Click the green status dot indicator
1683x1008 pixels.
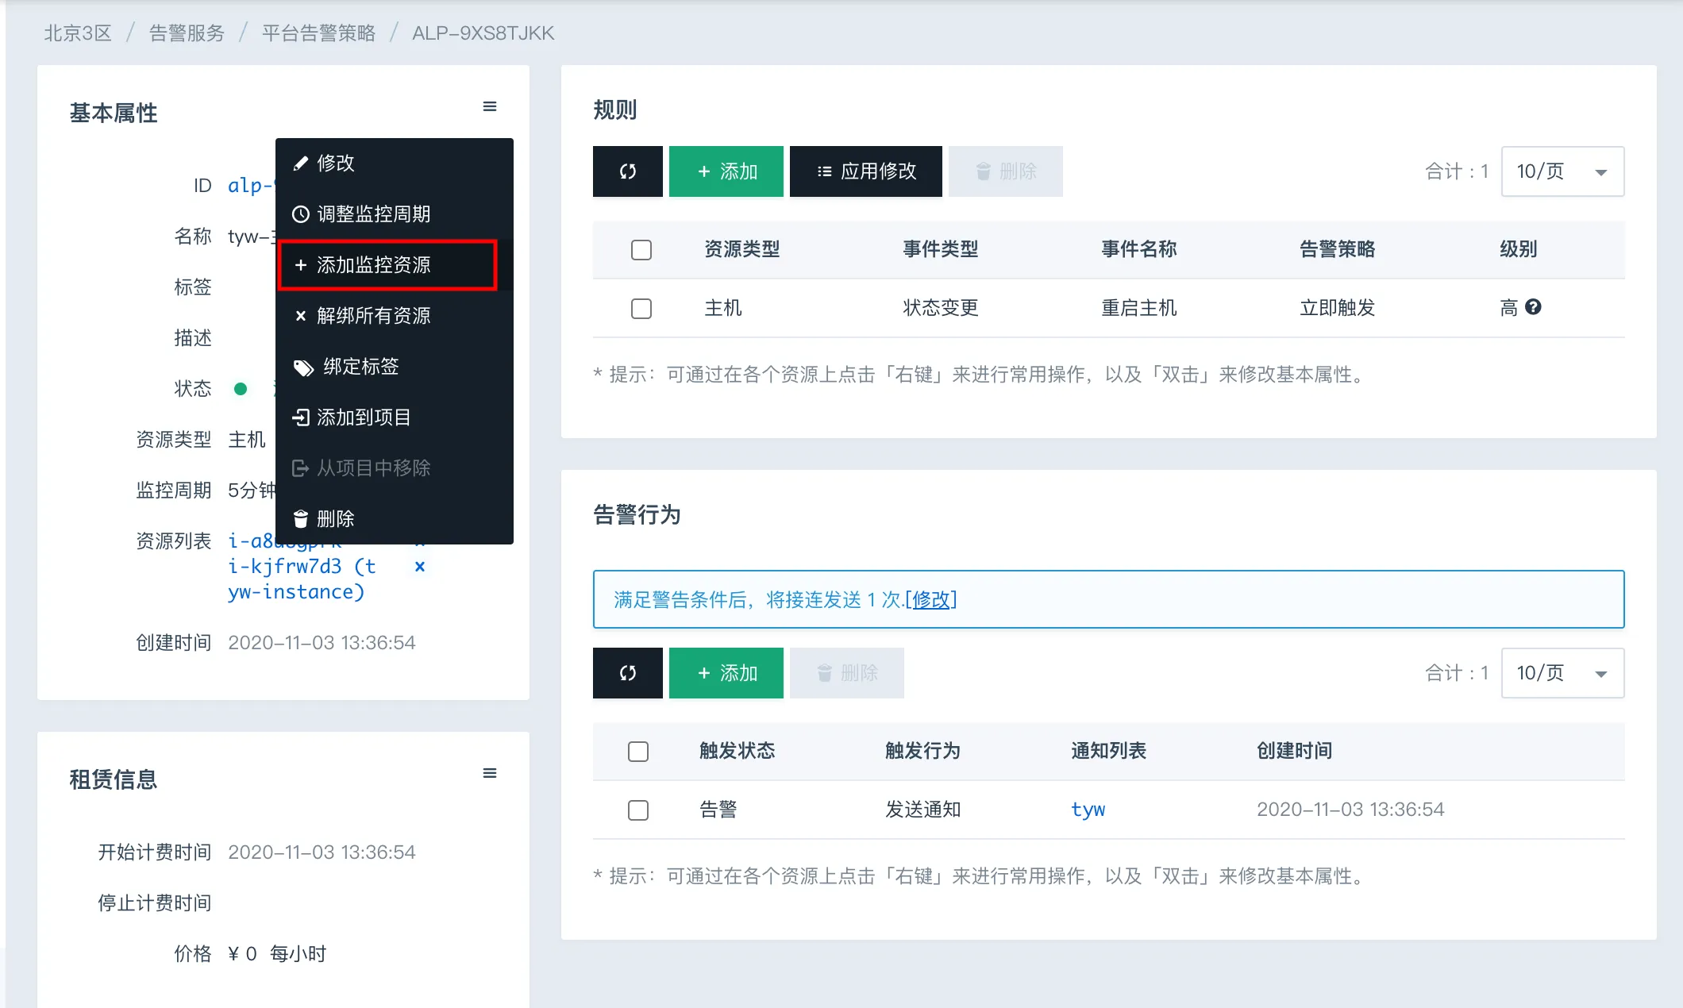(241, 389)
